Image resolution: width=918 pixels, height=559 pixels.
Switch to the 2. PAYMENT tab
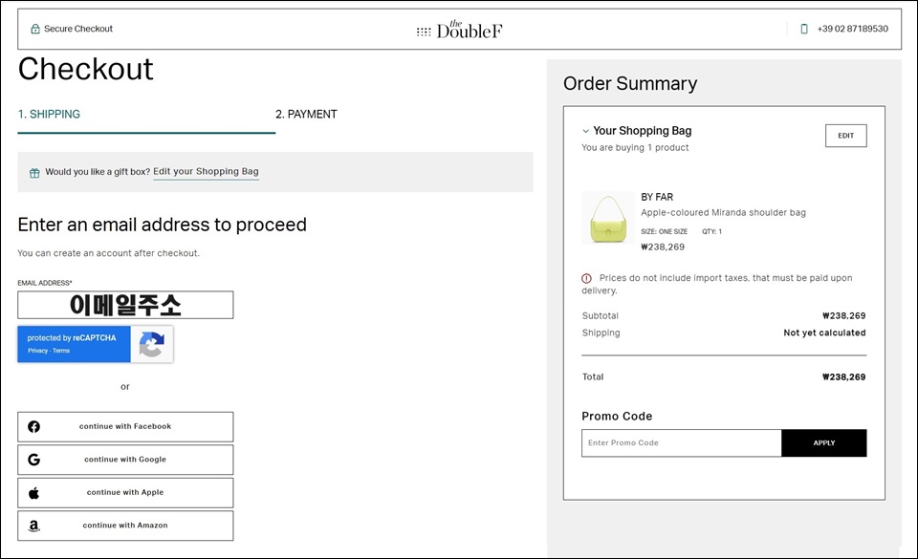click(306, 114)
